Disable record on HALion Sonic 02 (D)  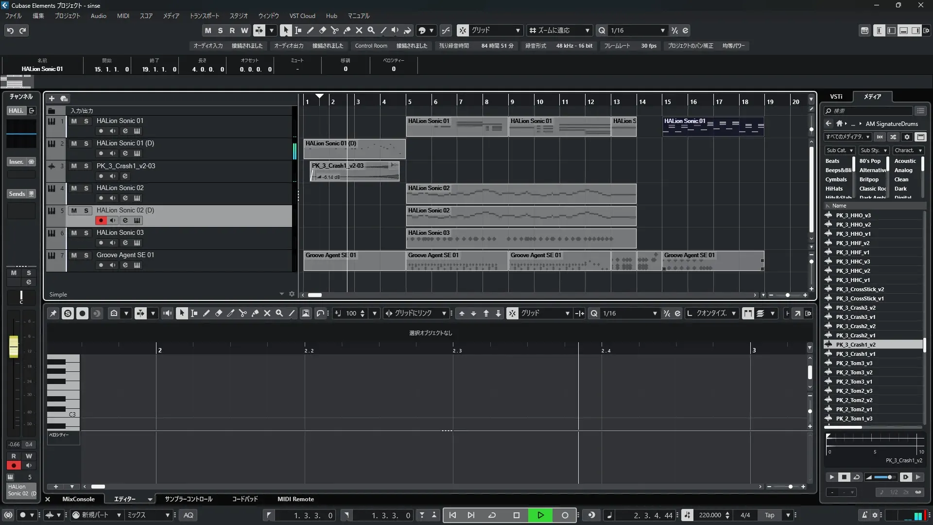pyautogui.click(x=101, y=220)
